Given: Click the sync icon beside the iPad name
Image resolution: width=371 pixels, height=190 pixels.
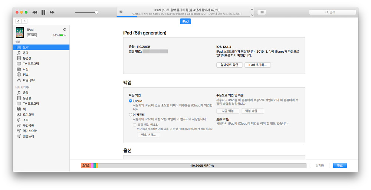Looking at the screenshot, I should pyautogui.click(x=65, y=29).
